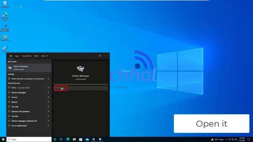This screenshot has width=253, height=142.
Task: Expand arrow beside devices and printers
Action: (48, 111)
